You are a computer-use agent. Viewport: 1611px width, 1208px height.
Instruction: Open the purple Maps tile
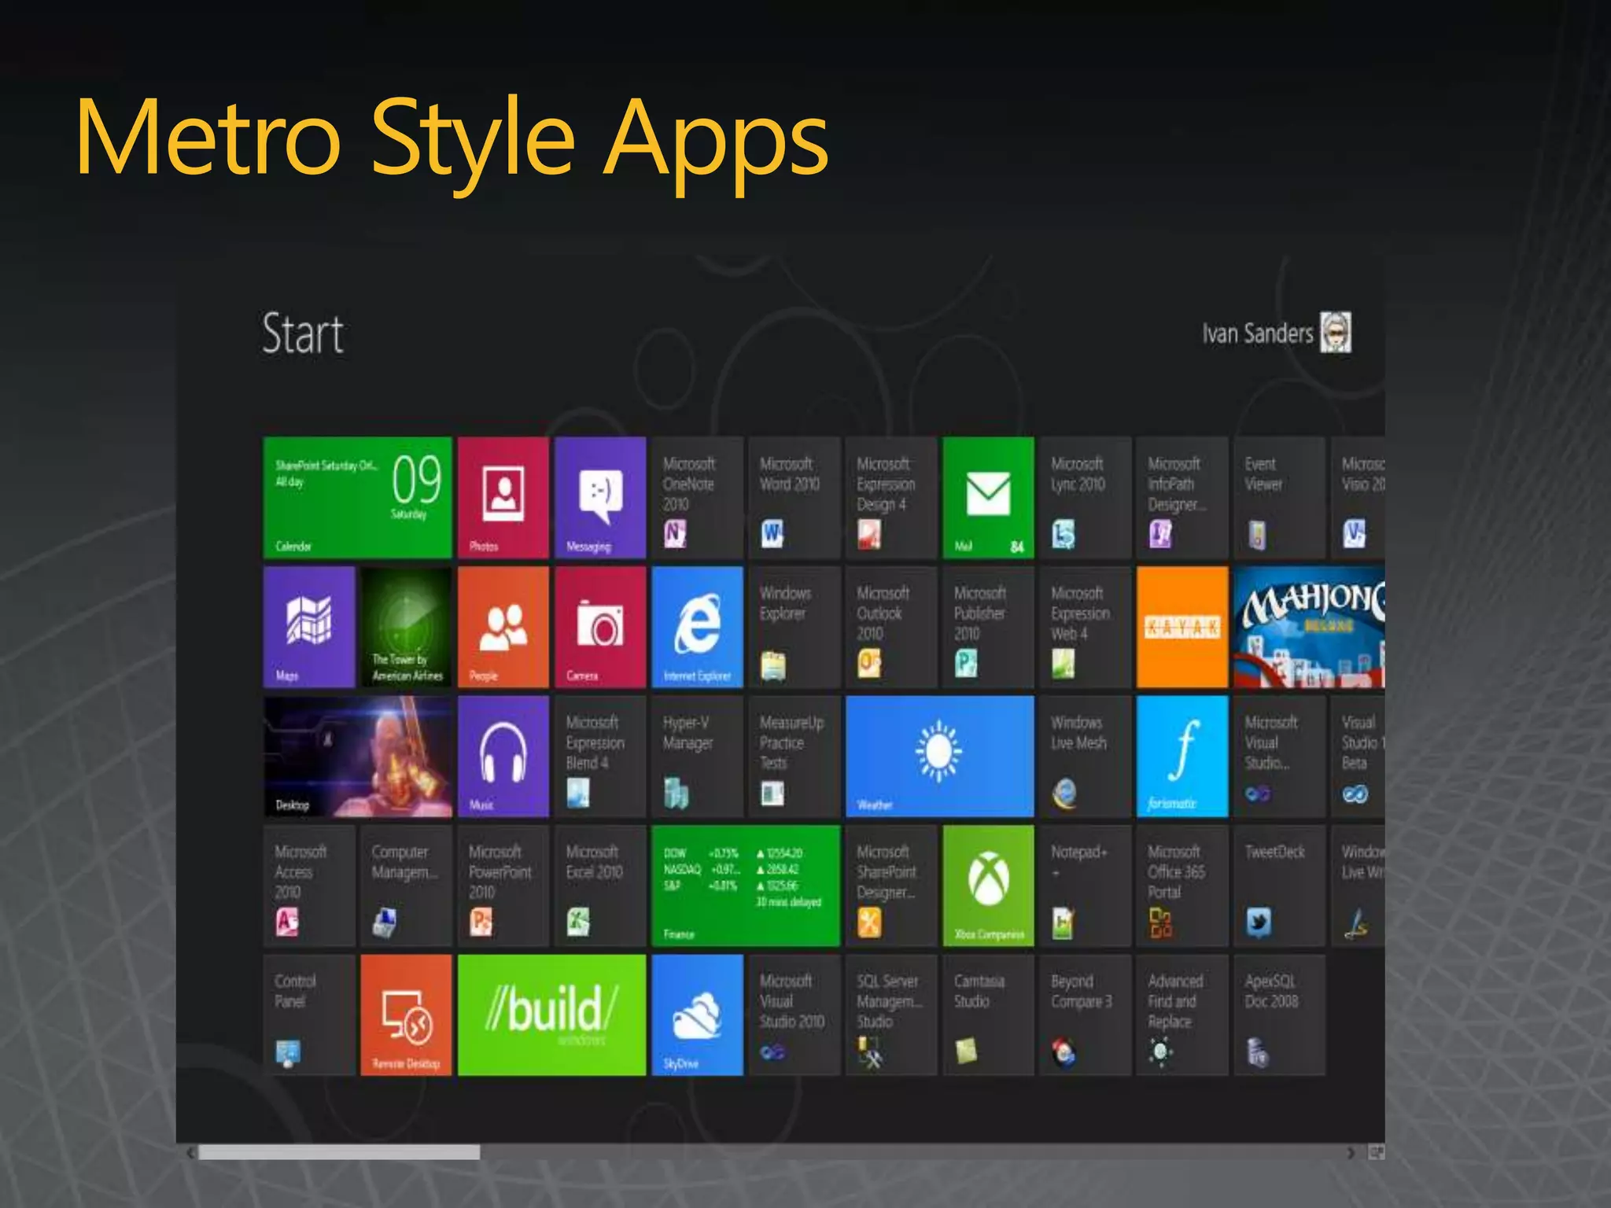(309, 627)
